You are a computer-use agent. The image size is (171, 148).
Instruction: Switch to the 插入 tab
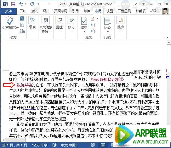point(34,11)
